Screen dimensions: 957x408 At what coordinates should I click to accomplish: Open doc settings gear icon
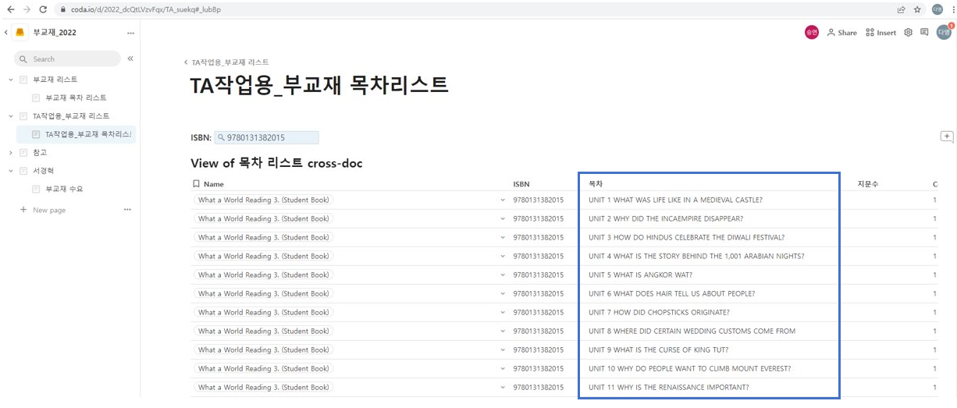[908, 33]
